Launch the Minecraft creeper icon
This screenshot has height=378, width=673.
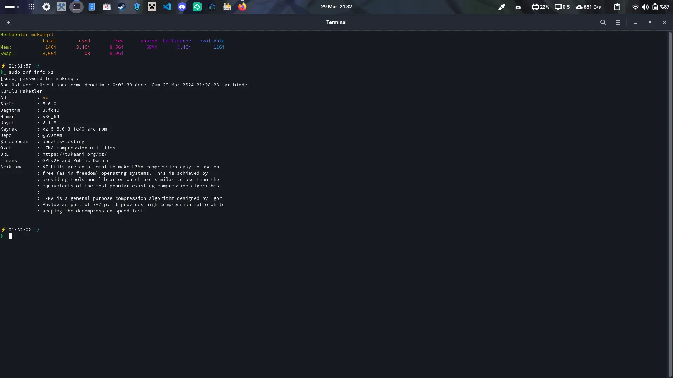tap(152, 7)
